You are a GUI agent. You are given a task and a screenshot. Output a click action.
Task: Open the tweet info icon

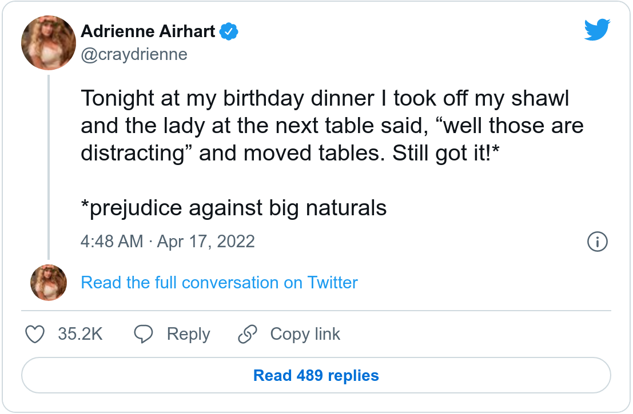pos(597,242)
